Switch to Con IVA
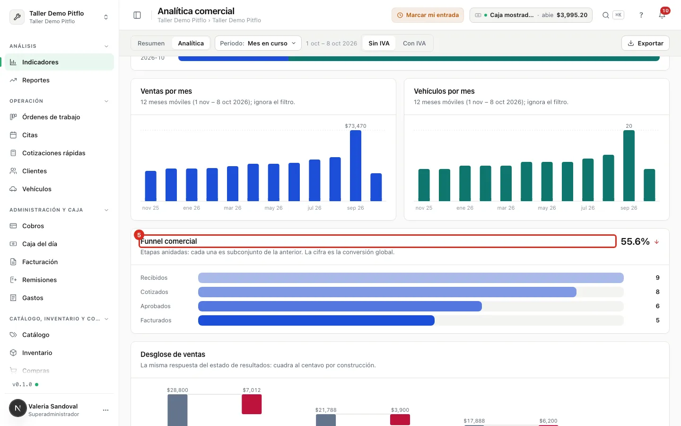The image size is (681, 426). click(414, 43)
